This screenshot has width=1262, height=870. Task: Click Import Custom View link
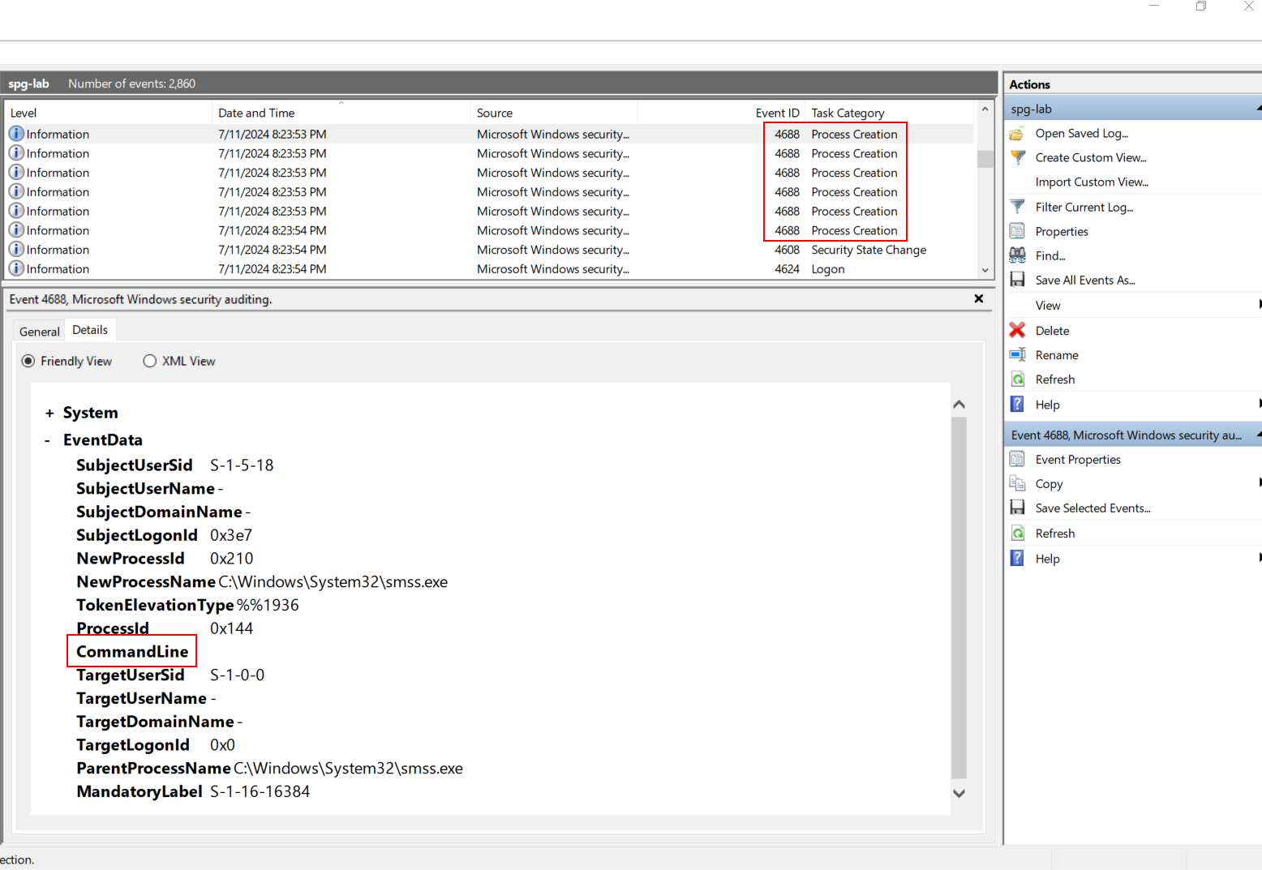click(x=1091, y=182)
